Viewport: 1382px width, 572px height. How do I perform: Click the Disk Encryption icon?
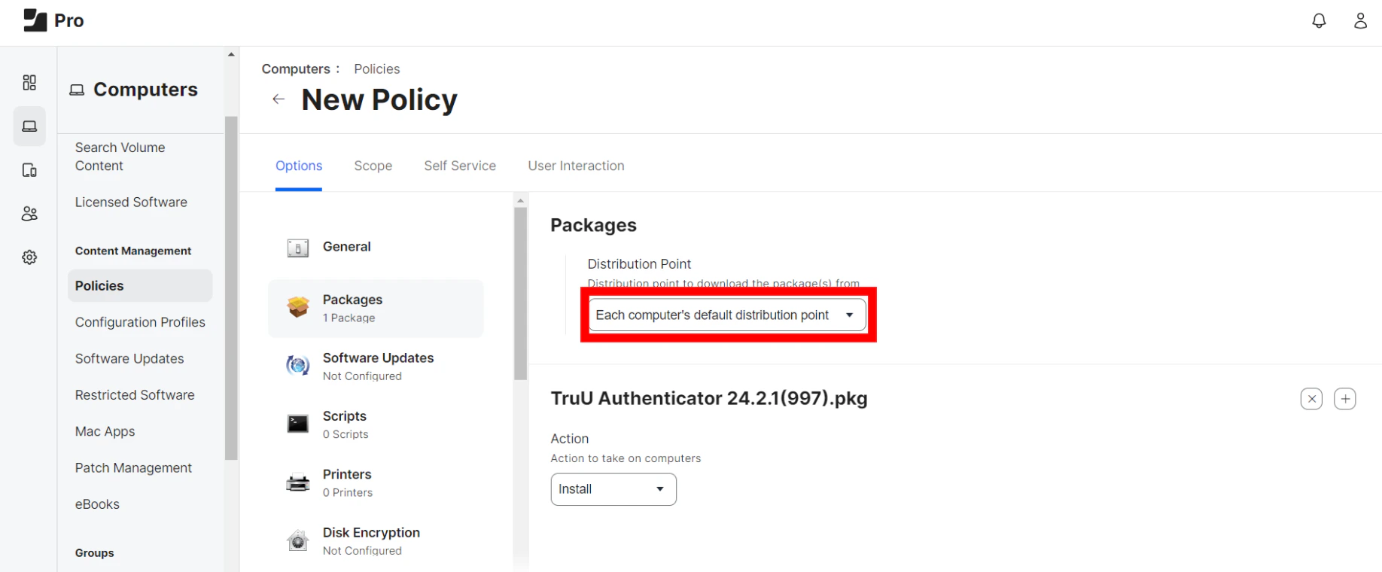(x=298, y=540)
